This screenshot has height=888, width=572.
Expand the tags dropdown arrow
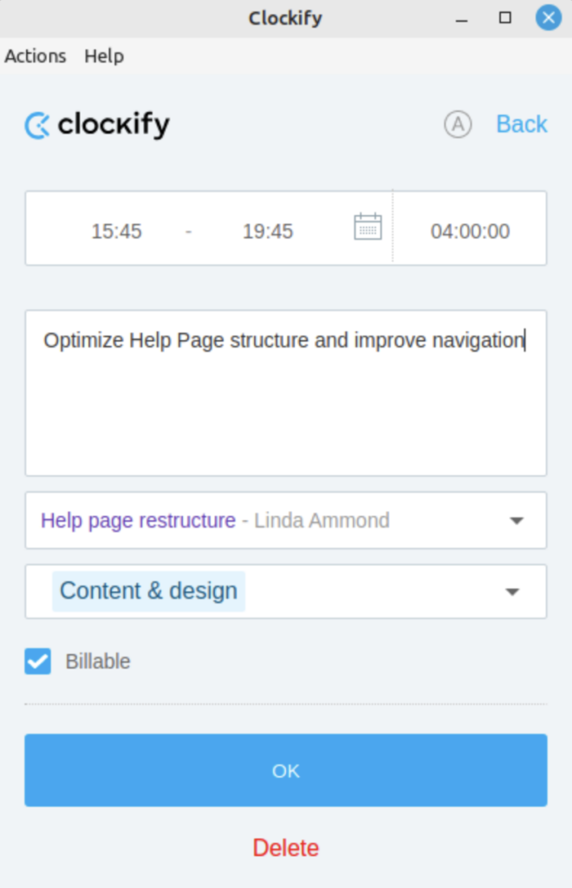[x=512, y=591]
